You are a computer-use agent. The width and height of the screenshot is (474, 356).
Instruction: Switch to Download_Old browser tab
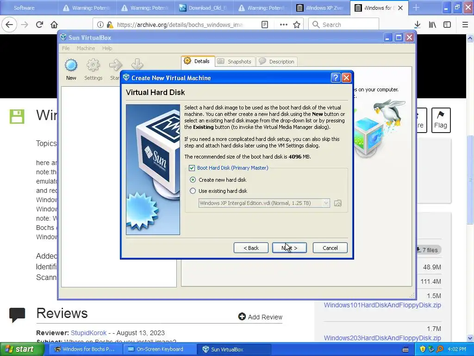203,8
